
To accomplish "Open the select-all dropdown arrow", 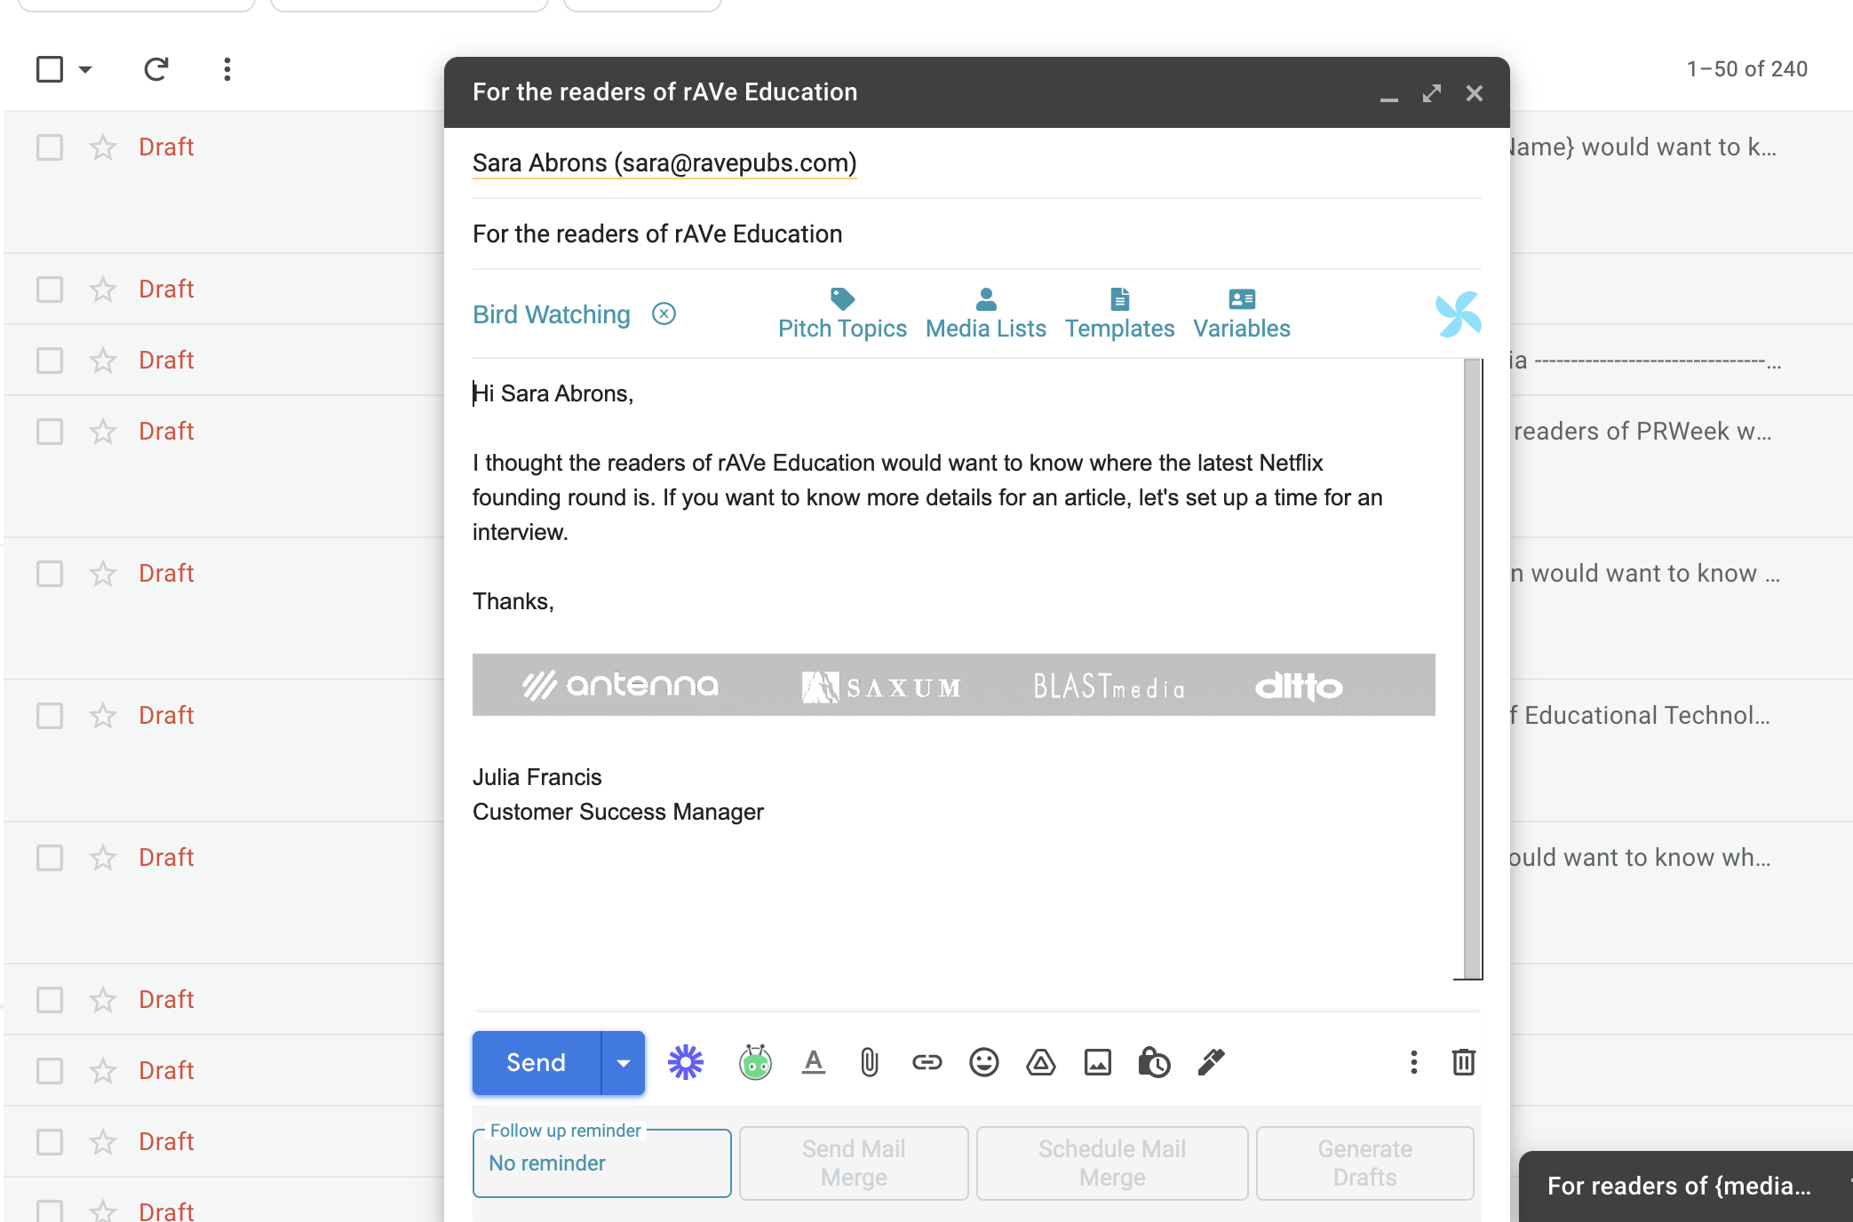I will click(x=85, y=69).
